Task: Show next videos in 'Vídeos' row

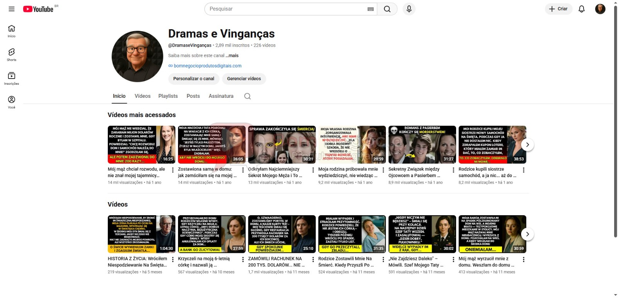Action: pos(527,234)
